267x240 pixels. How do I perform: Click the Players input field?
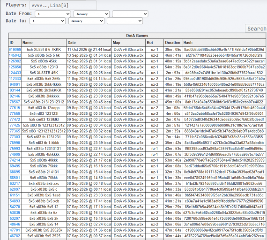[x=63, y=5]
